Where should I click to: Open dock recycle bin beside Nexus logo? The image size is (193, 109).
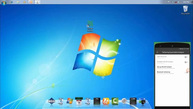pos(61,101)
